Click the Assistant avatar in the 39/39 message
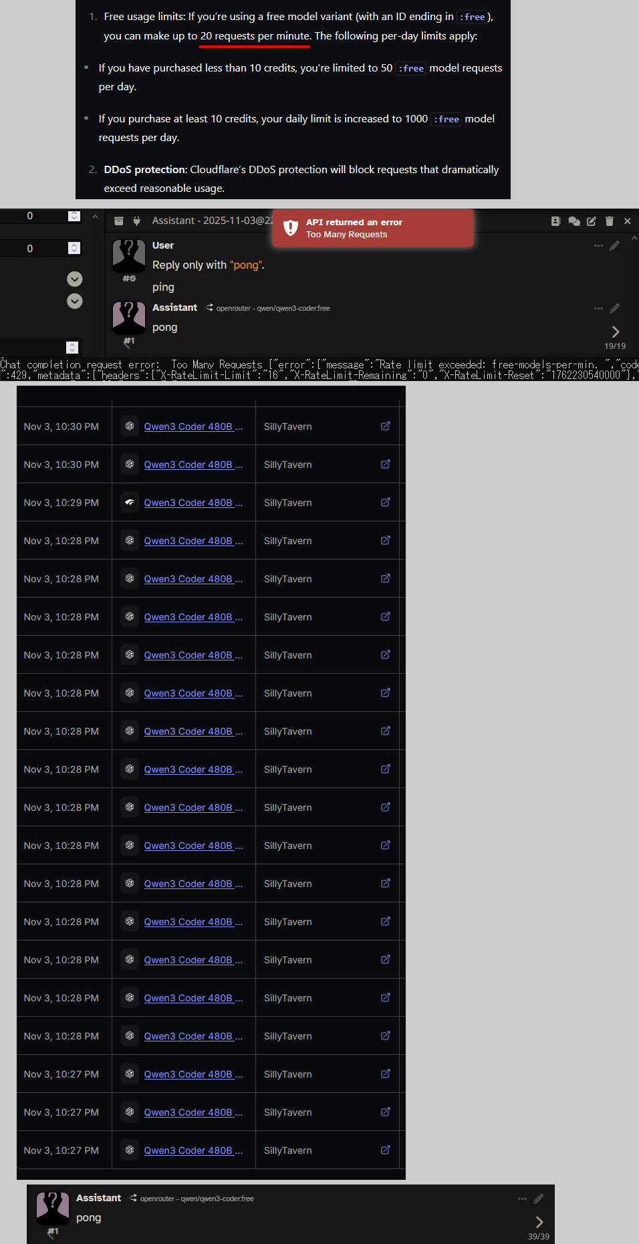Screen dimensions: 639x1244 [x=53, y=1209]
